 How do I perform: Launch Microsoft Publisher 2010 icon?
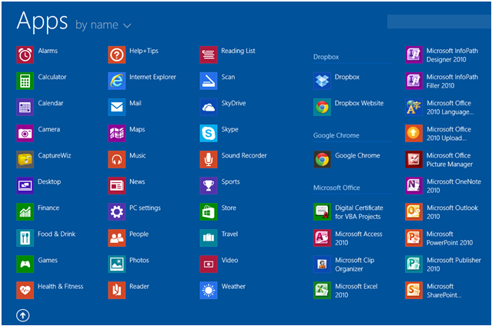413,264
